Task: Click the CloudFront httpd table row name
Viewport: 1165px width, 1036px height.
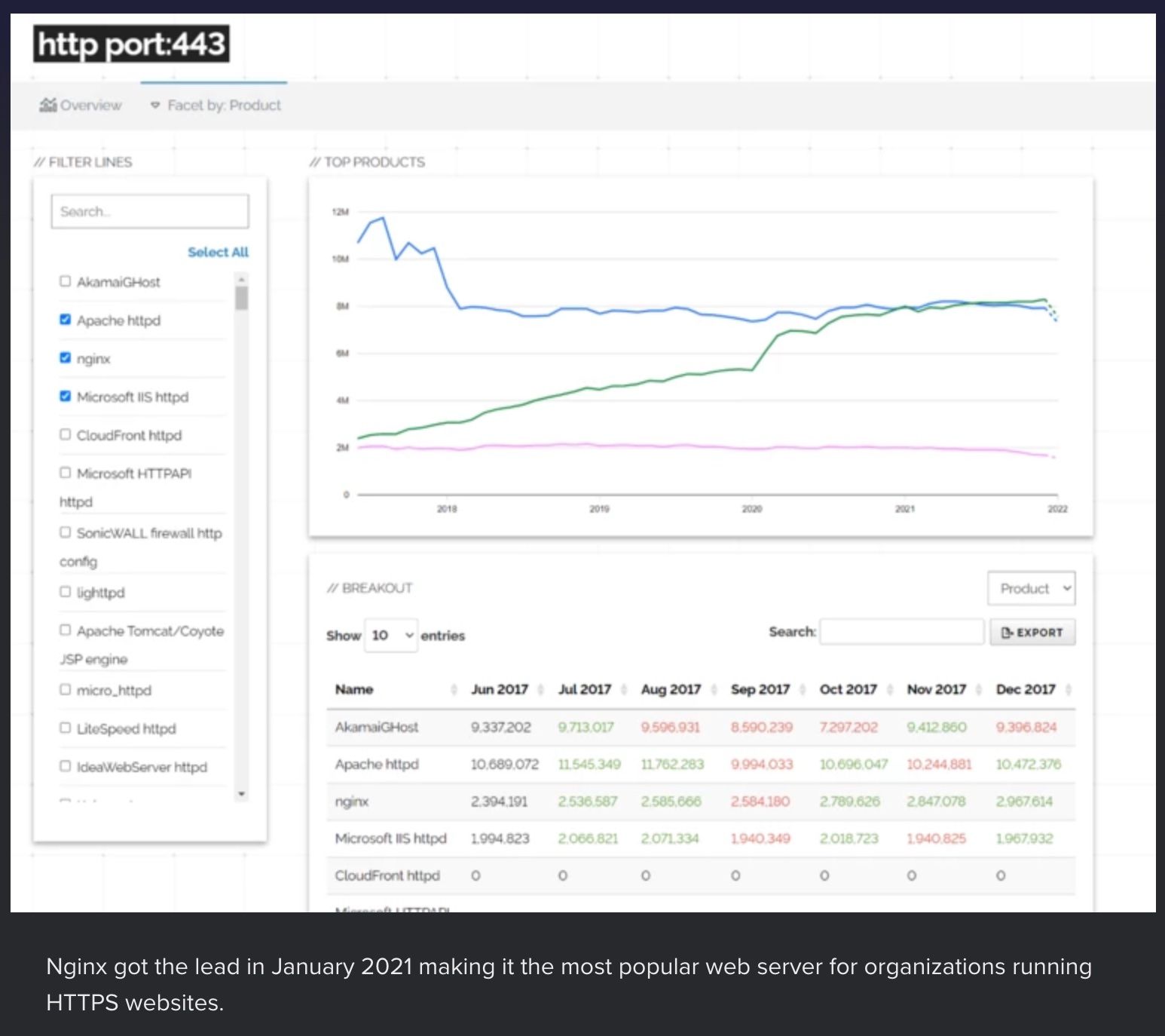Action: (x=387, y=875)
